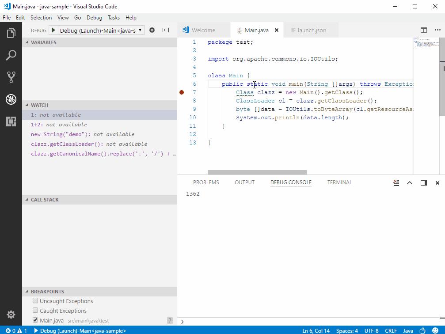445x334 pixels.
Task: Click the editor's horizontal scrollbar
Action: tap(256, 172)
